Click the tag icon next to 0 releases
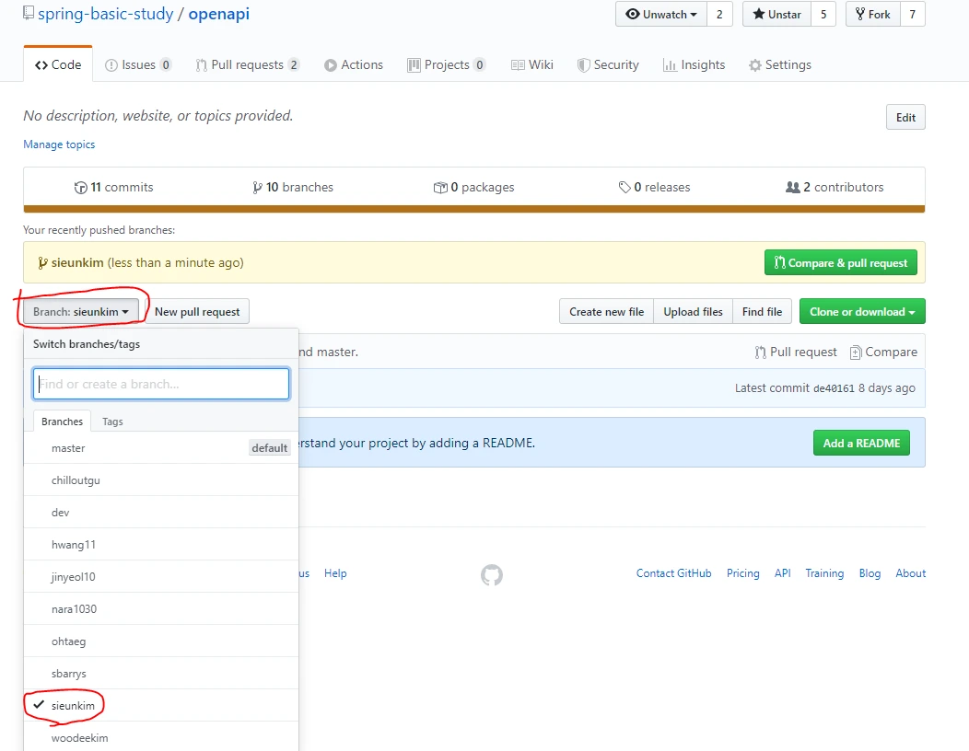 625,187
